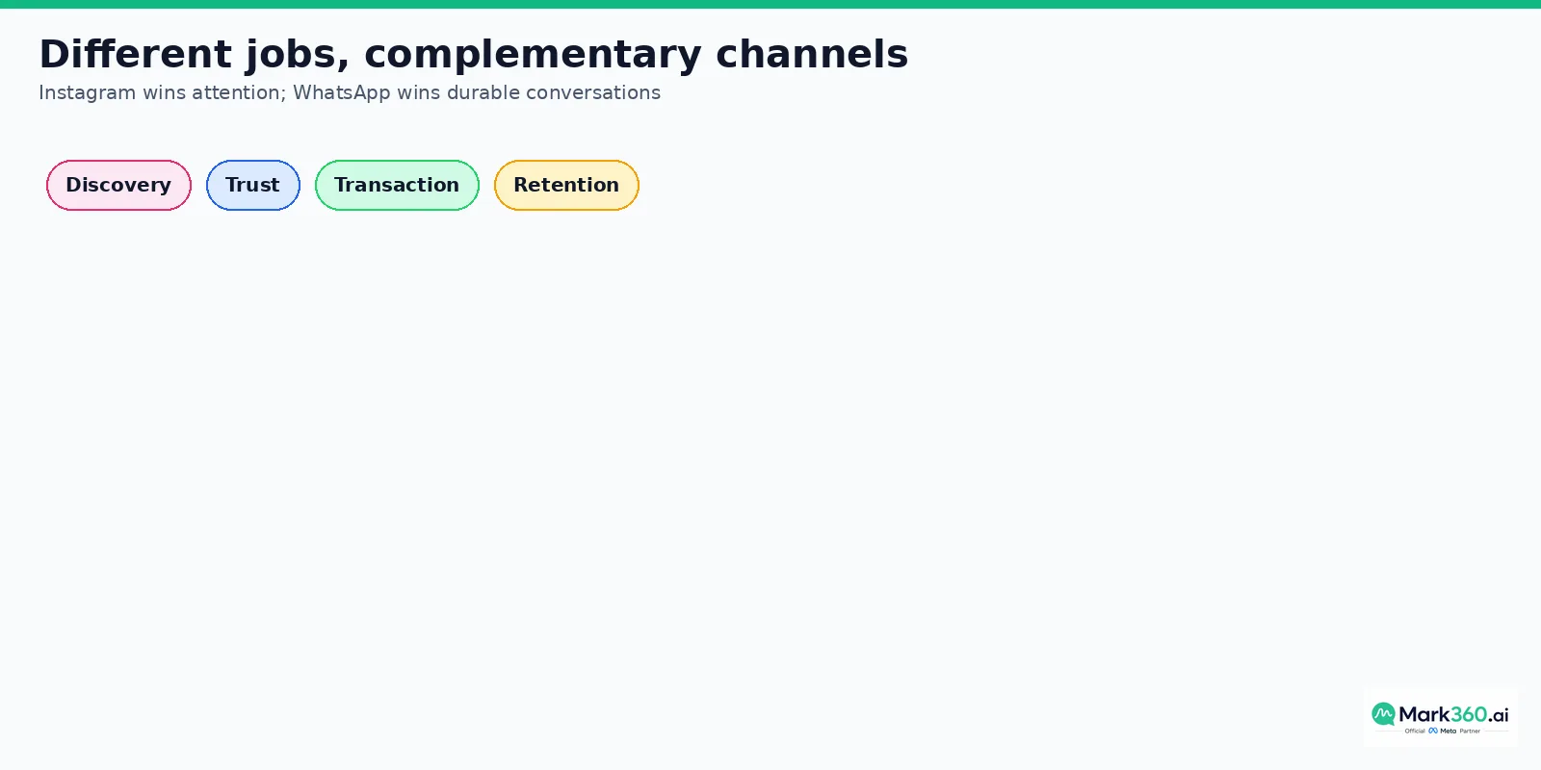The image size is (1541, 770).
Task: Click the word Partner in the badge
Action: coord(1470,731)
